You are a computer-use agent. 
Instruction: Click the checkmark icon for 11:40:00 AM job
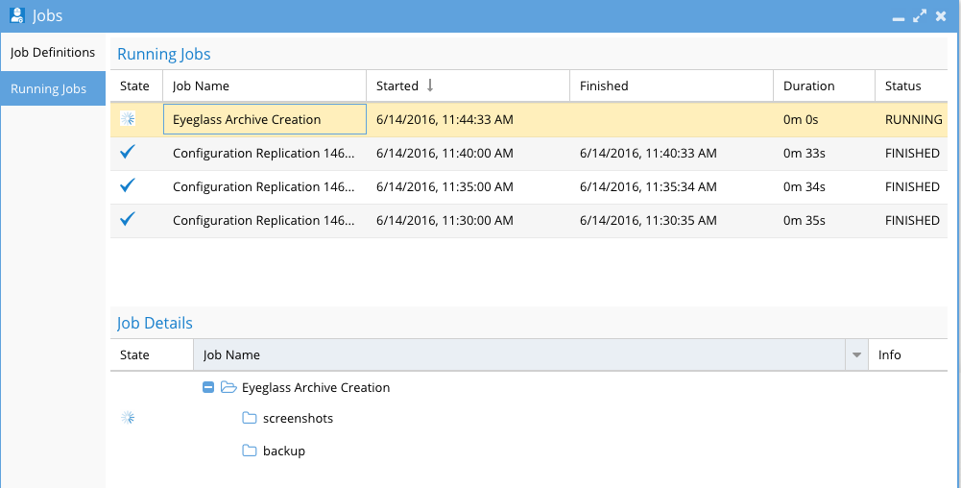pos(128,152)
